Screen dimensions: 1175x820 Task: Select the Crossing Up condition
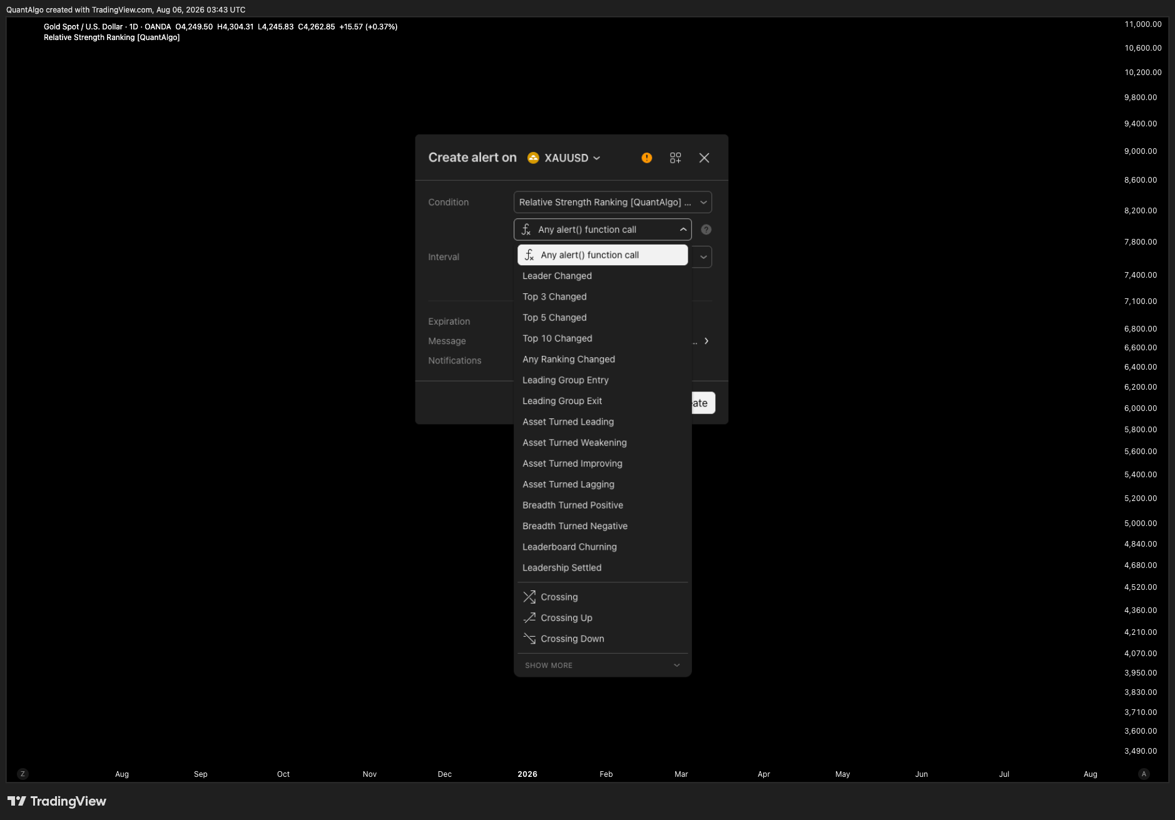pos(603,618)
